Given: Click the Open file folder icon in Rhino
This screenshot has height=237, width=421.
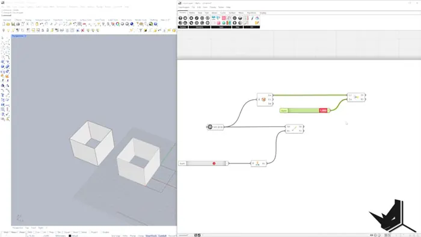Looking at the screenshot, I should pos(8,24).
